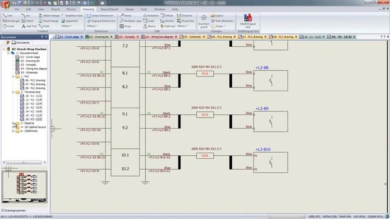The width and height of the screenshot is (390, 219).
Task: Expand the 4 - 2D Cabinet layout folder
Action: click(13, 127)
